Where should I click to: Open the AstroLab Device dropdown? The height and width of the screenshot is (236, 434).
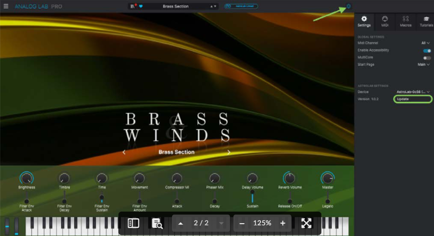coord(413,92)
